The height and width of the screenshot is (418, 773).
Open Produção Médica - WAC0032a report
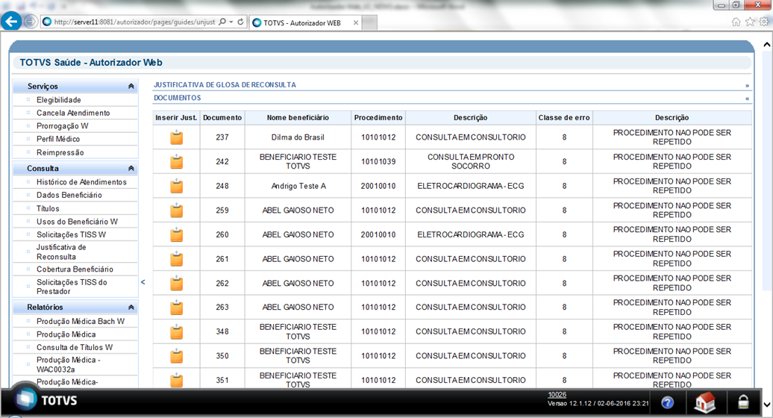(68, 365)
